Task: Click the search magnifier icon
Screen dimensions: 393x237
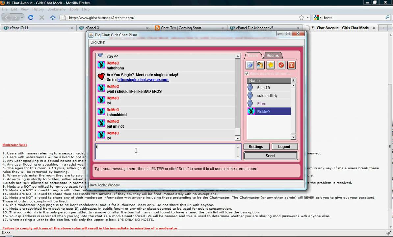Action: click(x=387, y=17)
